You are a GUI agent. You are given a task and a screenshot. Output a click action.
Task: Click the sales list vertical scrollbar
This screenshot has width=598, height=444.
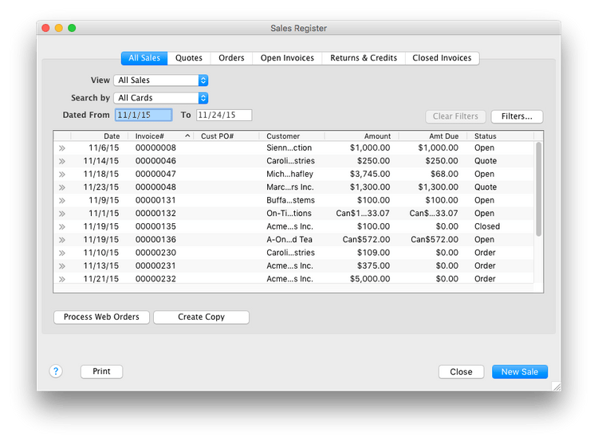(538, 189)
